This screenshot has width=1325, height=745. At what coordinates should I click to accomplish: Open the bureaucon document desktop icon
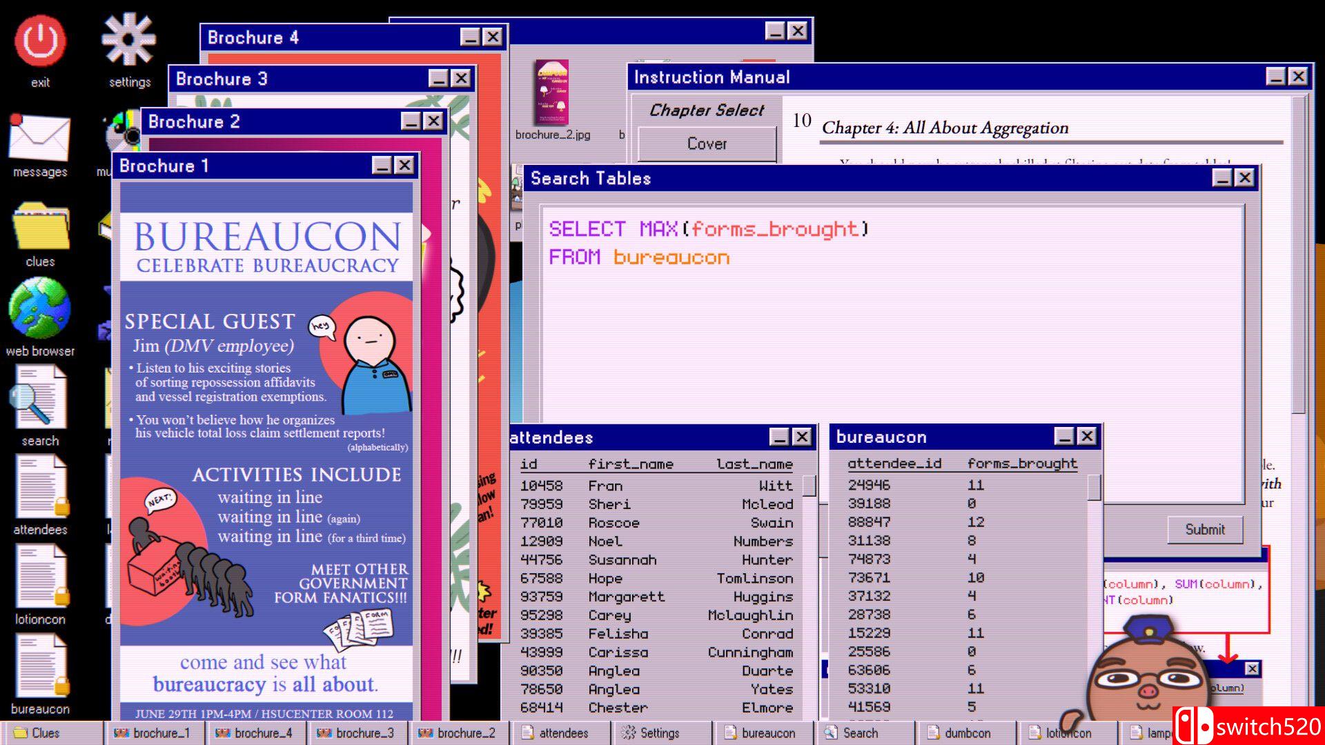click(41, 666)
